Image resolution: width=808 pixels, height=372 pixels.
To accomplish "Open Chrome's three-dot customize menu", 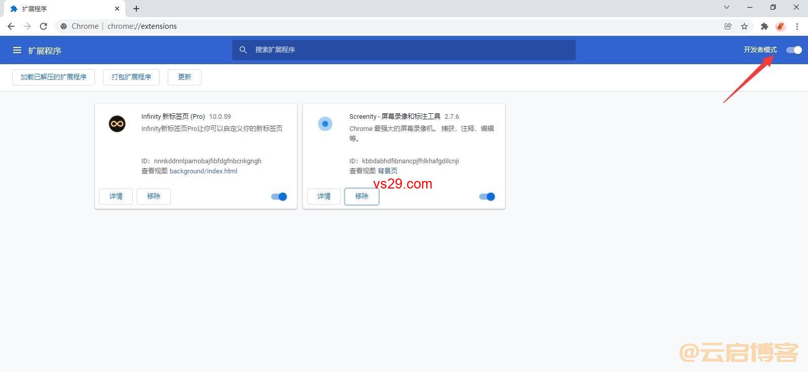I will point(797,26).
